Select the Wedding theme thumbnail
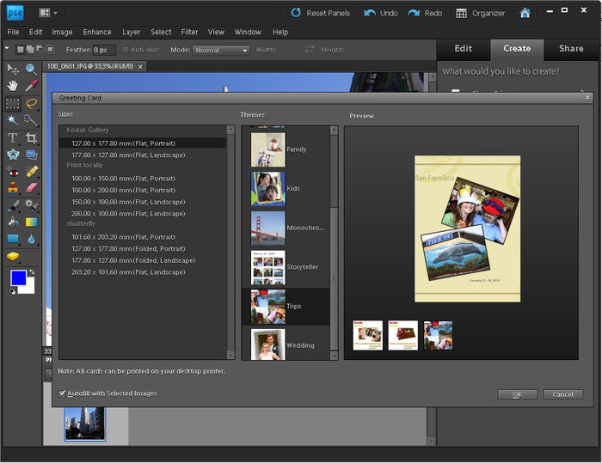The width and height of the screenshot is (602, 463). tap(267, 344)
